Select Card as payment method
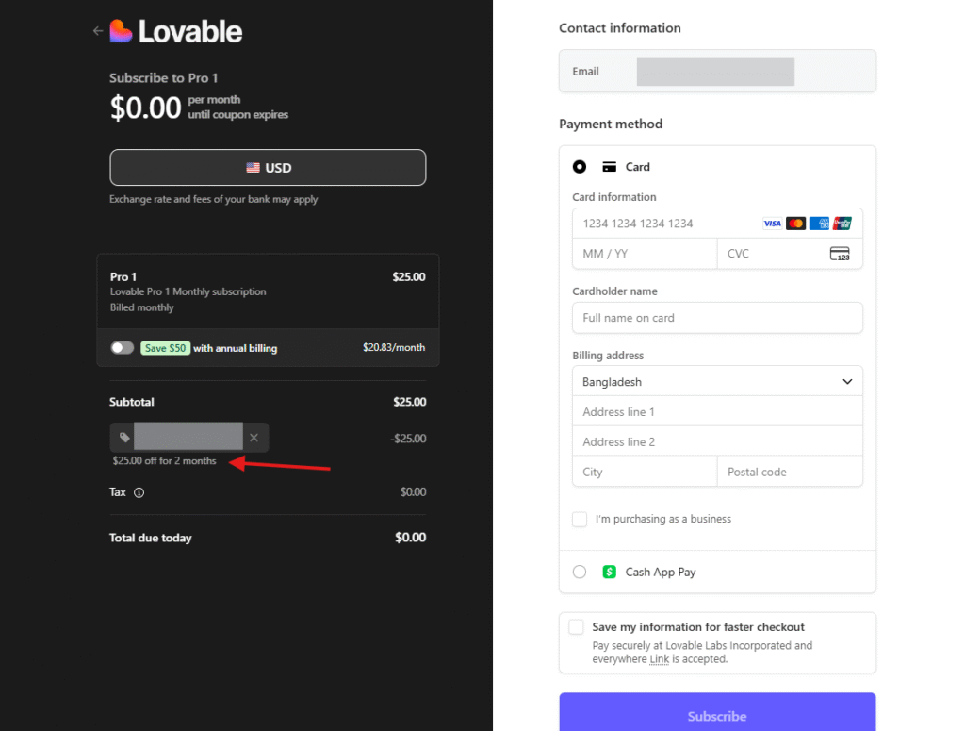The image size is (965, 731). 580,166
